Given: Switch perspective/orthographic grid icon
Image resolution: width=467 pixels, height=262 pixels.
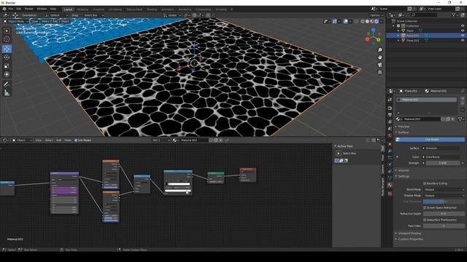Looking at the screenshot, I should click(x=379, y=72).
